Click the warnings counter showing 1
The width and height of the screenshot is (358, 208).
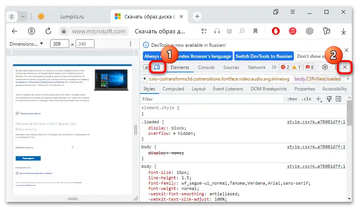(296, 67)
